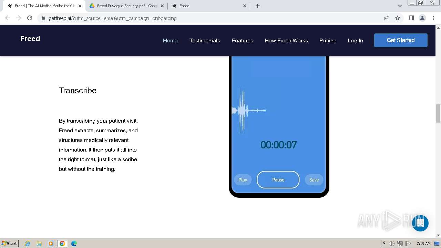Click the scrollbar up arrow
This screenshot has width=441, height=248.
point(438,28)
